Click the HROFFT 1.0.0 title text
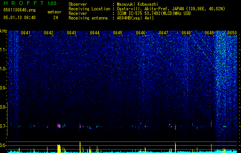The width and height of the screenshot is (241, 153). pyautogui.click(x=30, y=3)
